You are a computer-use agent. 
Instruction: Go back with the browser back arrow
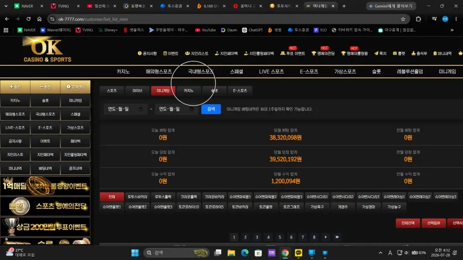[x=7, y=19]
